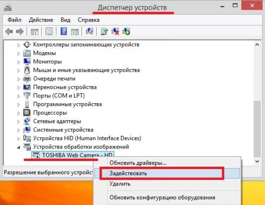Expand the Модемы tree node
Image resolution: width=265 pixels, height=205 pixels.
click(19, 53)
